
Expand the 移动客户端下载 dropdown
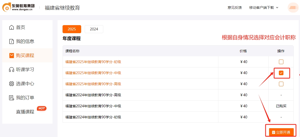tap(264, 8)
